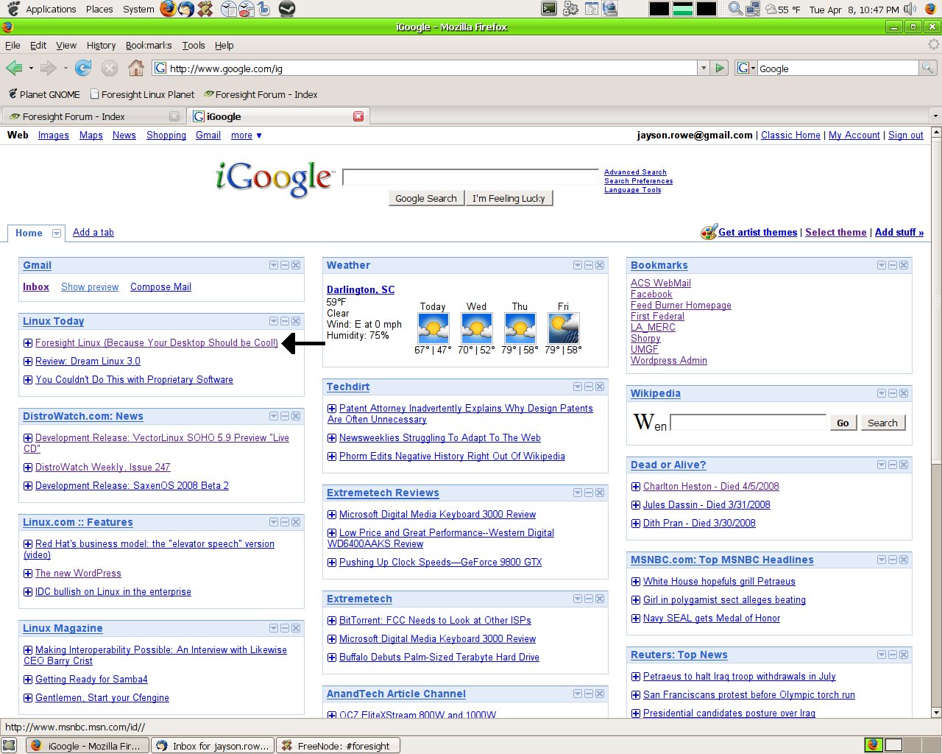Image resolution: width=942 pixels, height=754 pixels.
Task: Open the History menu
Action: pyautogui.click(x=101, y=45)
